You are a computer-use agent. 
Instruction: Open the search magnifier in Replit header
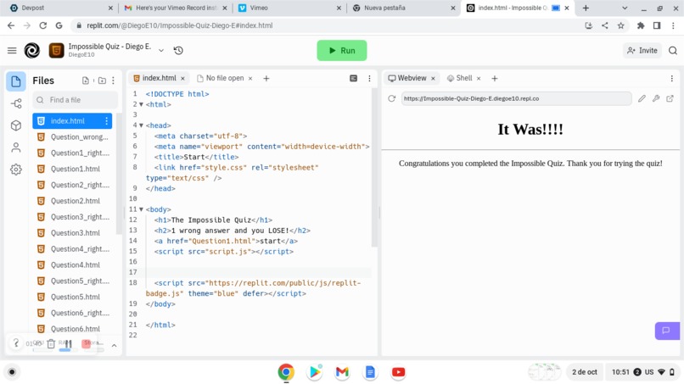coord(673,51)
